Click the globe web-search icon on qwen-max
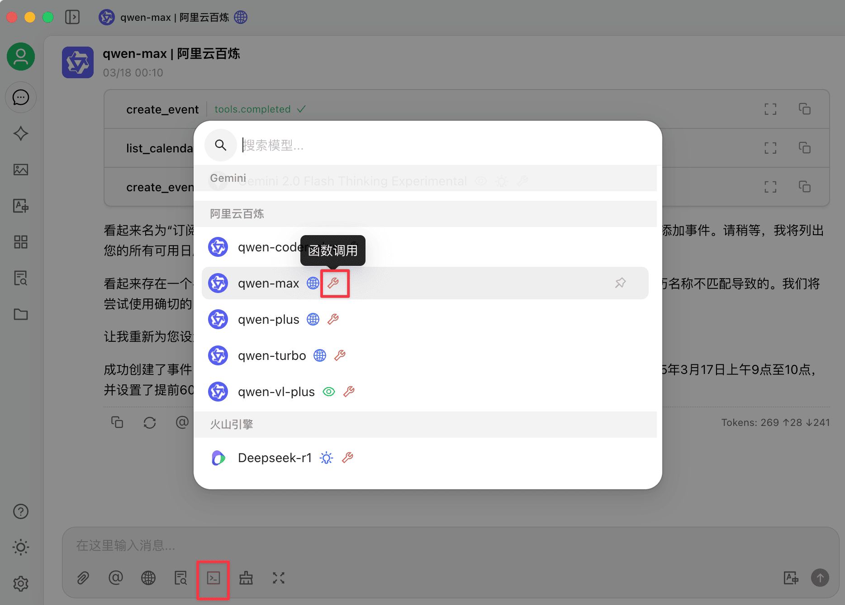This screenshot has width=845, height=605. (x=313, y=283)
